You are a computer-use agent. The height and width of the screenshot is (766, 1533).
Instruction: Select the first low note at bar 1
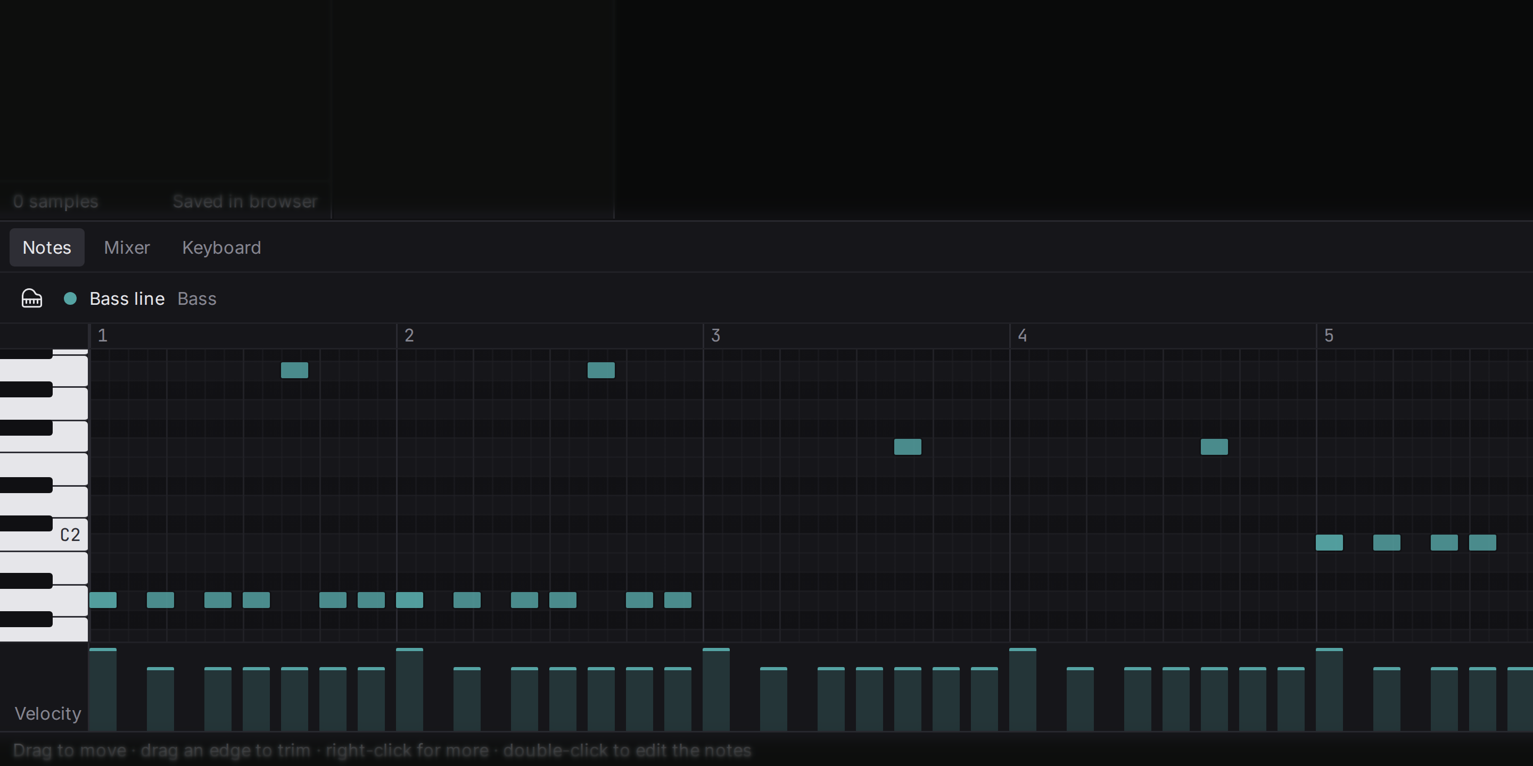(103, 600)
